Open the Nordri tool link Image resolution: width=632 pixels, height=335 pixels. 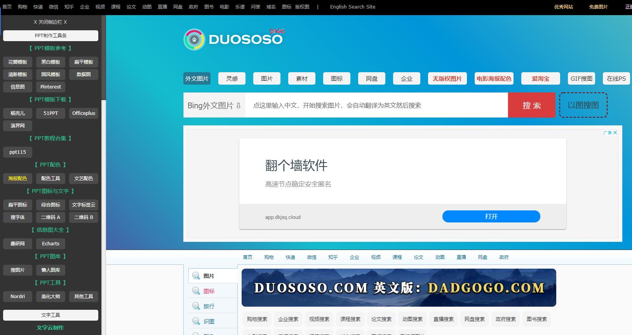point(17,297)
